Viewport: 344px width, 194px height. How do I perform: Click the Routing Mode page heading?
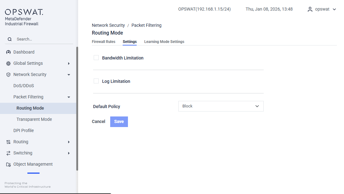click(x=107, y=33)
